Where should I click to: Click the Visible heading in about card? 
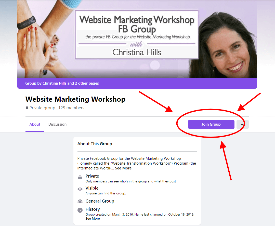(92, 188)
